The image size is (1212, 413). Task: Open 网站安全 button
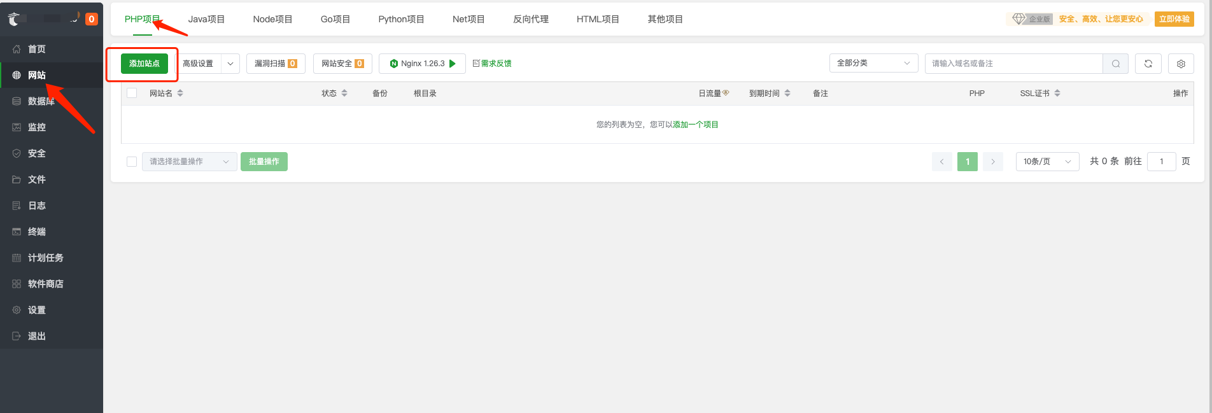(x=342, y=64)
